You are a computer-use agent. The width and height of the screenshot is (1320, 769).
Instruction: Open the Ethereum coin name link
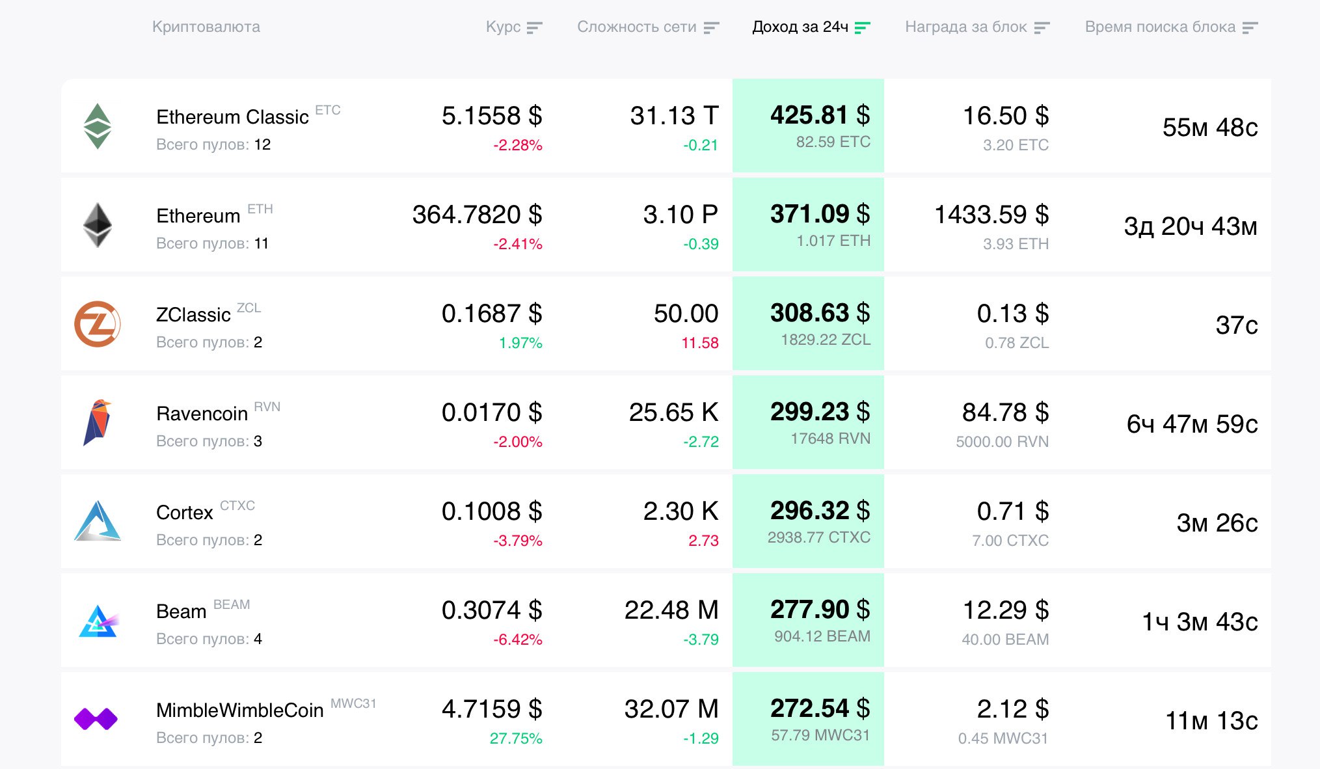tap(198, 215)
